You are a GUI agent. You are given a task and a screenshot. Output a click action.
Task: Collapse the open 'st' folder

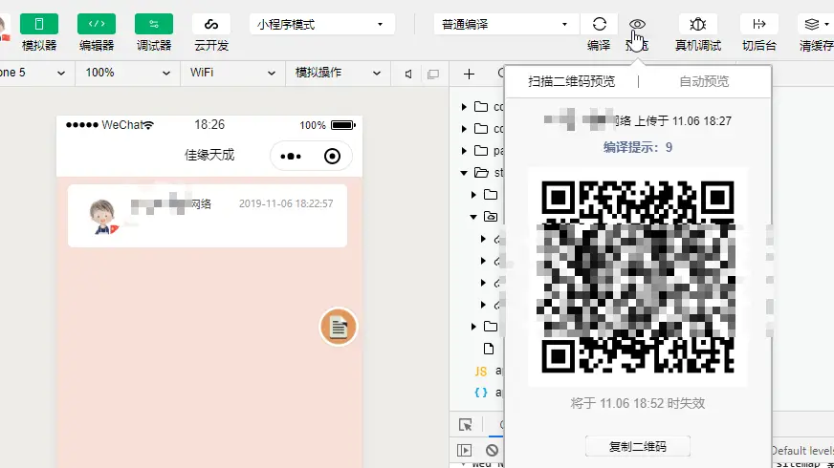click(464, 173)
